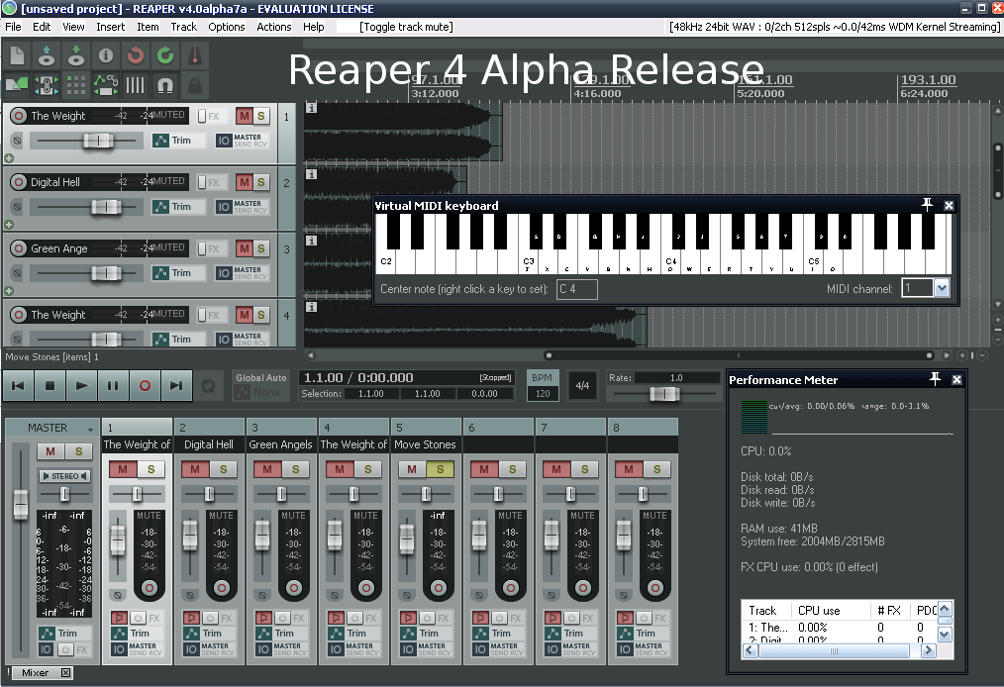Click the right arrow of the arrange view horizontal scrollbar

(947, 355)
